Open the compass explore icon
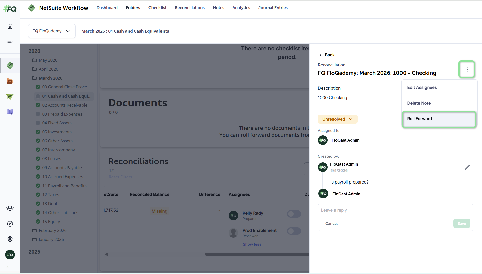This screenshot has width=482, height=274. [10, 224]
